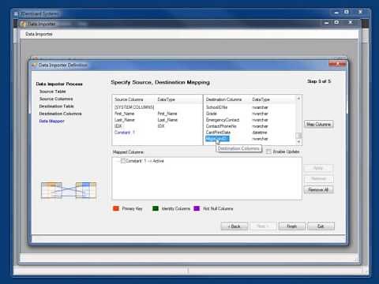Click the orange Primary Key legend swatch
This screenshot has width=379, height=284.
(x=116, y=208)
